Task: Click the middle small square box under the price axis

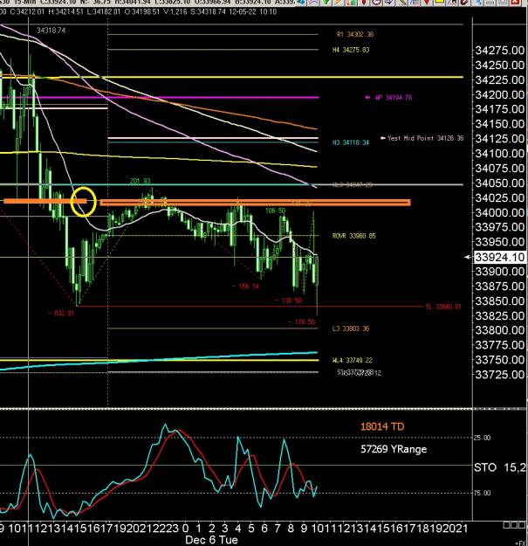Action: pyautogui.click(x=514, y=525)
